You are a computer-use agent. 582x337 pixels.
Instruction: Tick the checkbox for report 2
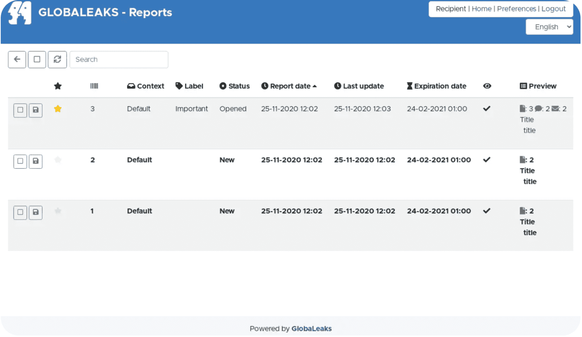click(x=20, y=161)
